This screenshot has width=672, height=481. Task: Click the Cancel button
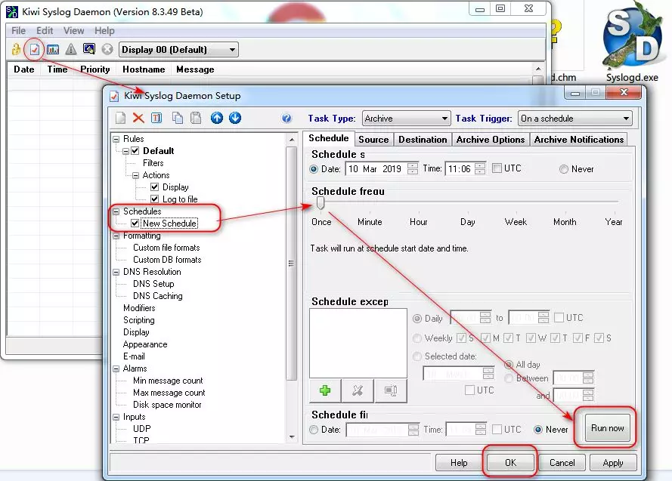562,463
